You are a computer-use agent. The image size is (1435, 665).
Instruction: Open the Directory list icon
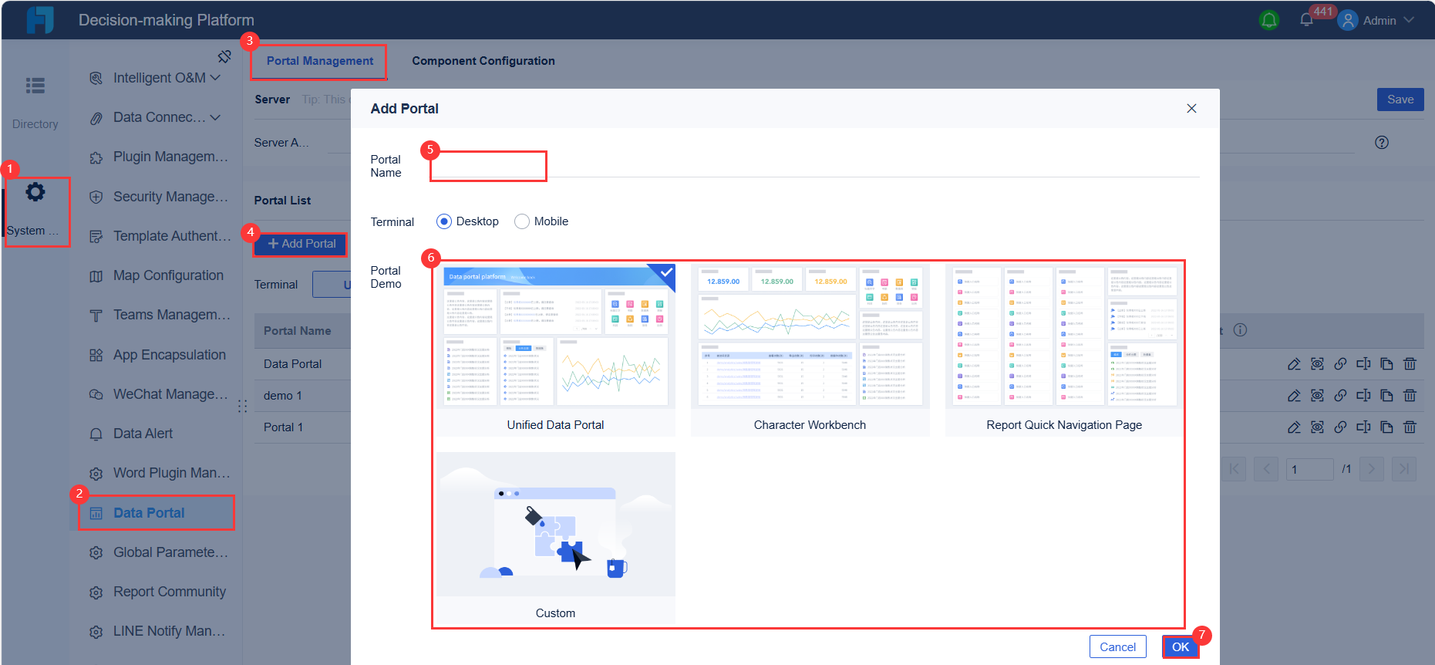tap(35, 86)
